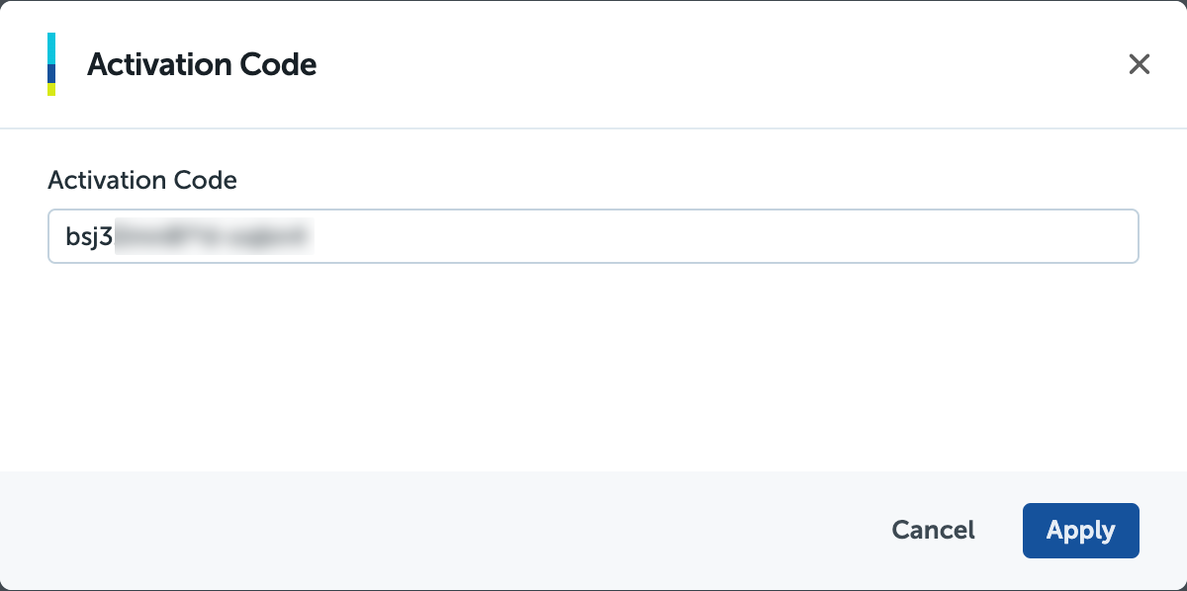This screenshot has height=591, width=1187.
Task: Focus the text box containing 'bsj3'
Action: (x=593, y=236)
